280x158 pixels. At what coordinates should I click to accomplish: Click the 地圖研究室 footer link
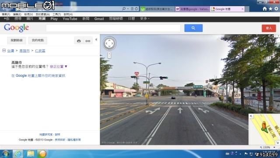point(46,135)
